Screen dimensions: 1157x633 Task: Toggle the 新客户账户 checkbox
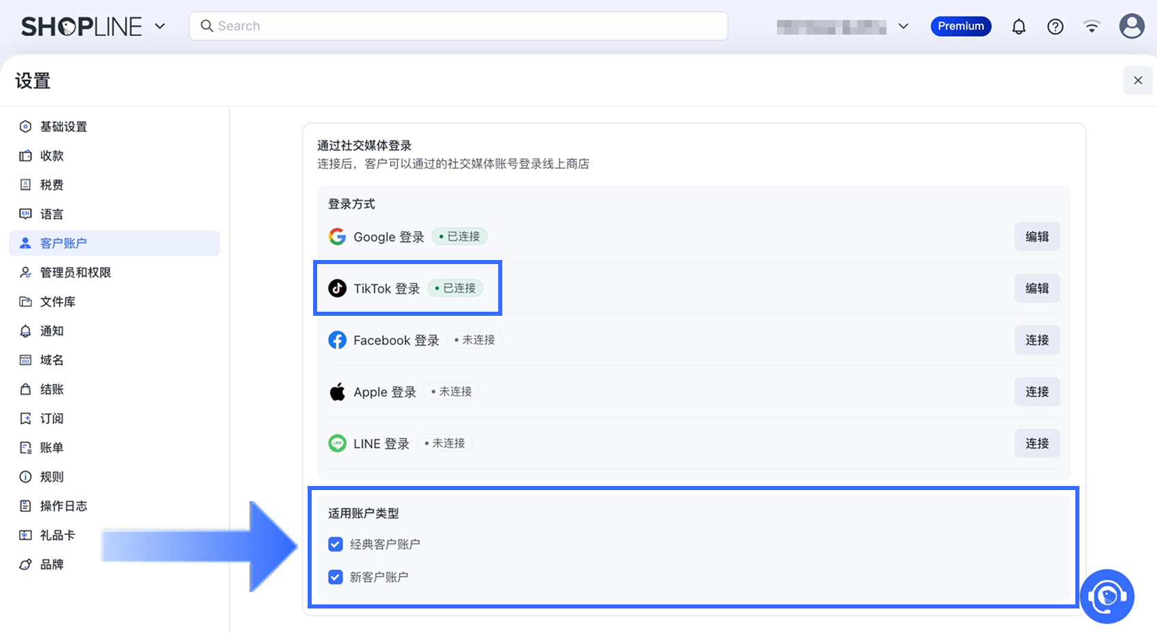coord(336,577)
